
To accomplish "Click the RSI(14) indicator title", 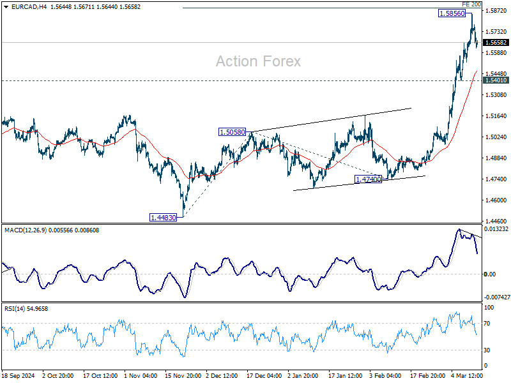I will pos(15,309).
